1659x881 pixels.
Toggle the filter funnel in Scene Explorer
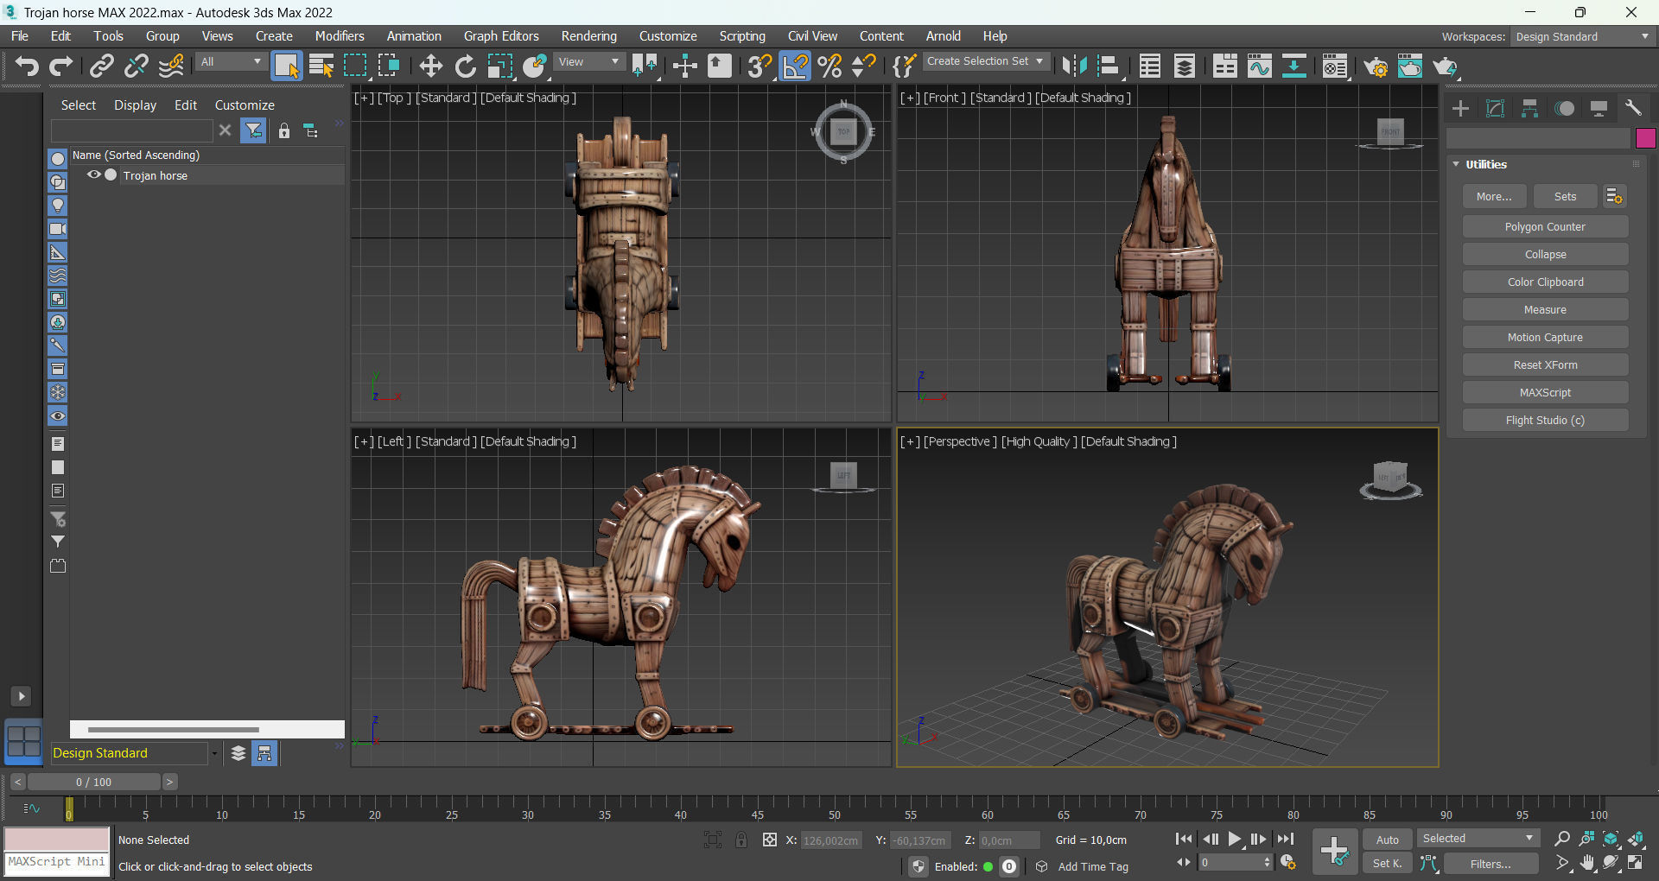[253, 130]
